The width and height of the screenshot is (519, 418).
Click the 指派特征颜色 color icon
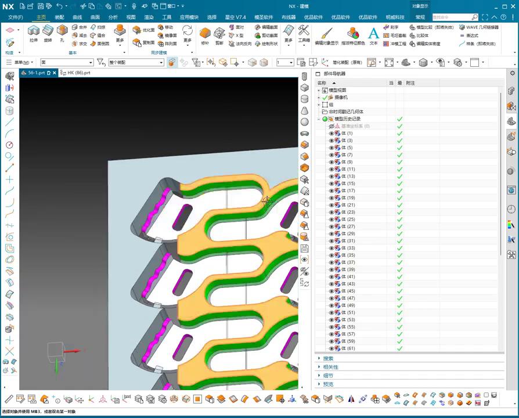pyautogui.click(x=353, y=33)
